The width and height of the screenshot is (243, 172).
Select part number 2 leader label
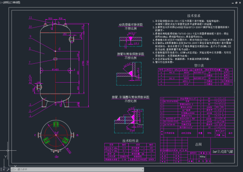coord(30,111)
